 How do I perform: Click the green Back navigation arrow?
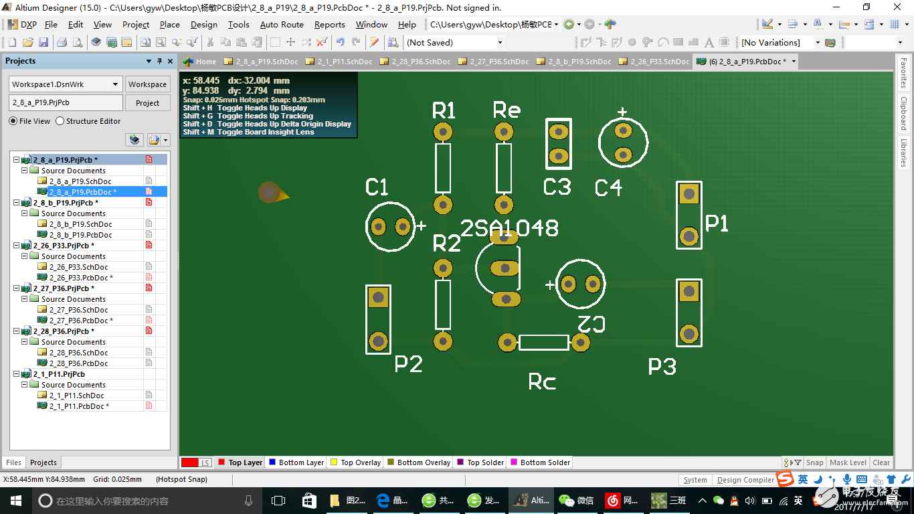pos(569,24)
